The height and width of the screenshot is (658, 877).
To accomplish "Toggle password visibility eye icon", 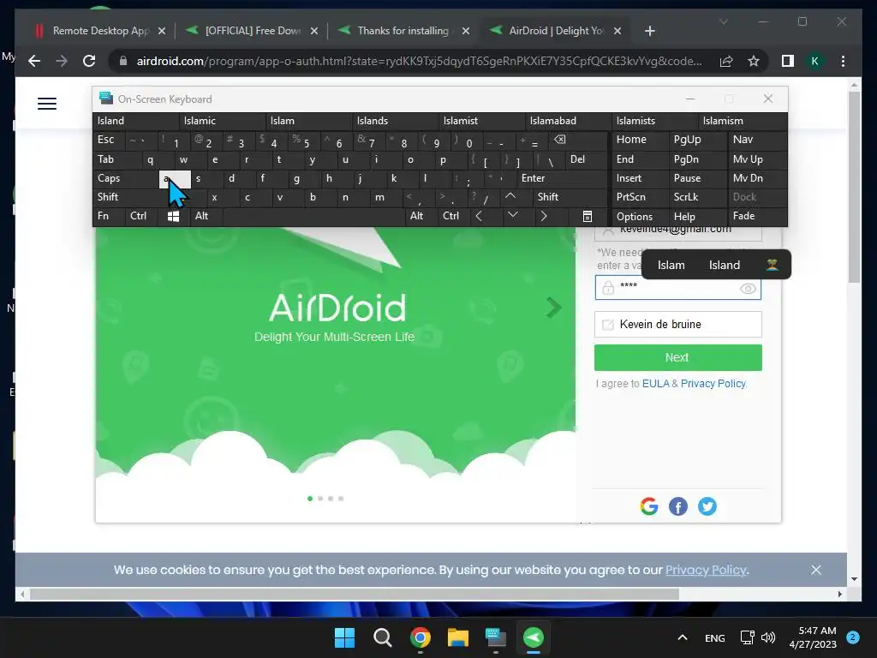I will pyautogui.click(x=748, y=289).
